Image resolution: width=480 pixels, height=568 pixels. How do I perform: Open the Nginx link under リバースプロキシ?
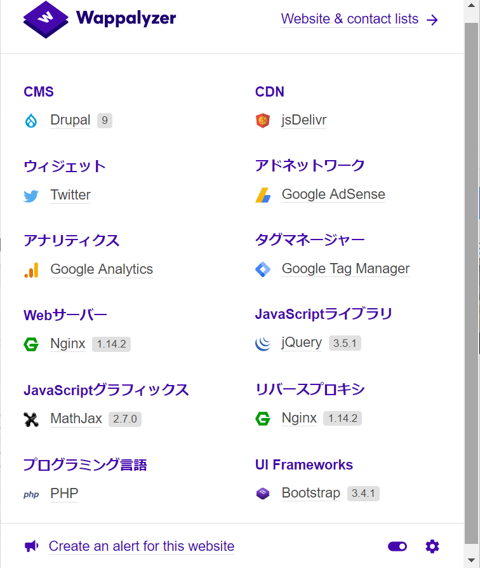[x=299, y=417]
